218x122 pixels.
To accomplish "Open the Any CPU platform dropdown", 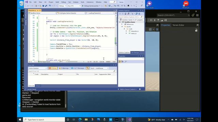I will pyautogui.click(x=74, y=6).
